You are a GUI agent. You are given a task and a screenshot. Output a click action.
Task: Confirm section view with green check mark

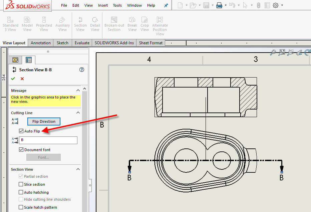click(x=13, y=79)
